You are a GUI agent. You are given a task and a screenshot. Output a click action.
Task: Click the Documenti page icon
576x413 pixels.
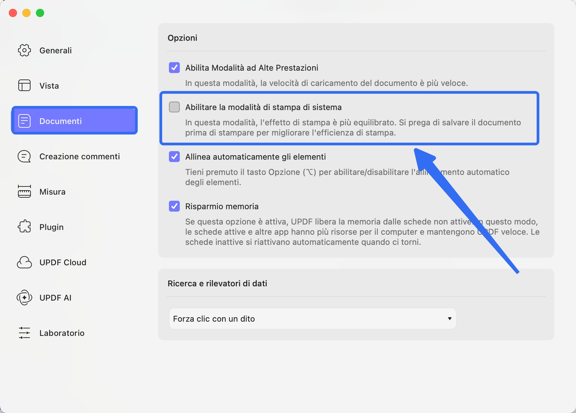point(24,121)
